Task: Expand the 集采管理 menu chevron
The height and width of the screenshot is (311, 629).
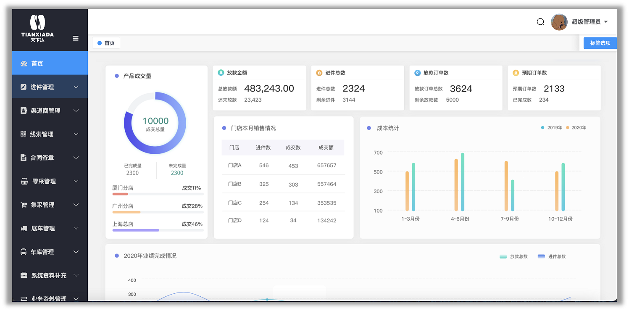Action: coord(76,205)
